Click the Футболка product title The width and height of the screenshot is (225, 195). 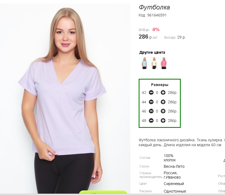(x=154, y=7)
